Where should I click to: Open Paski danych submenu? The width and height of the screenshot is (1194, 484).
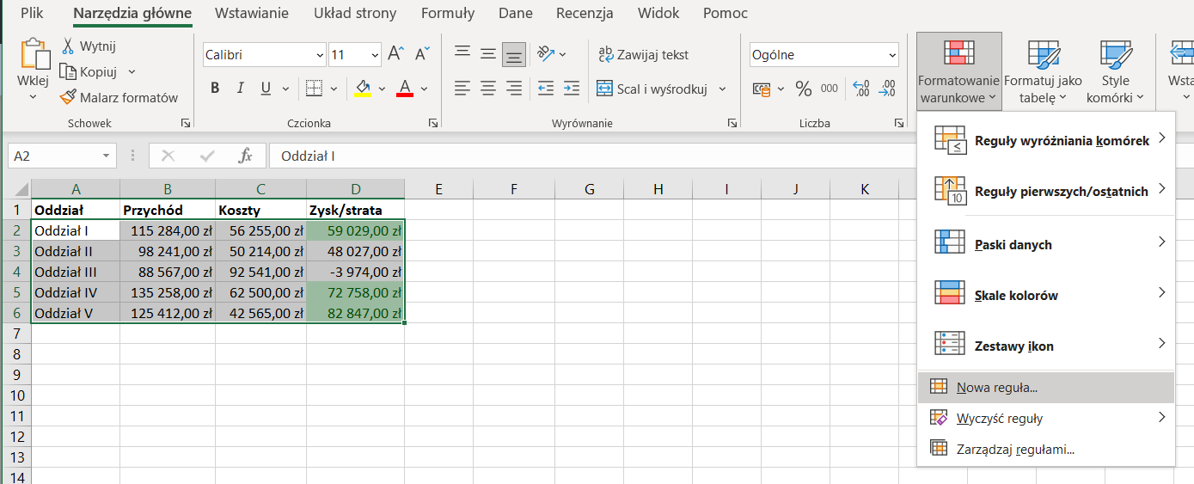(1045, 244)
